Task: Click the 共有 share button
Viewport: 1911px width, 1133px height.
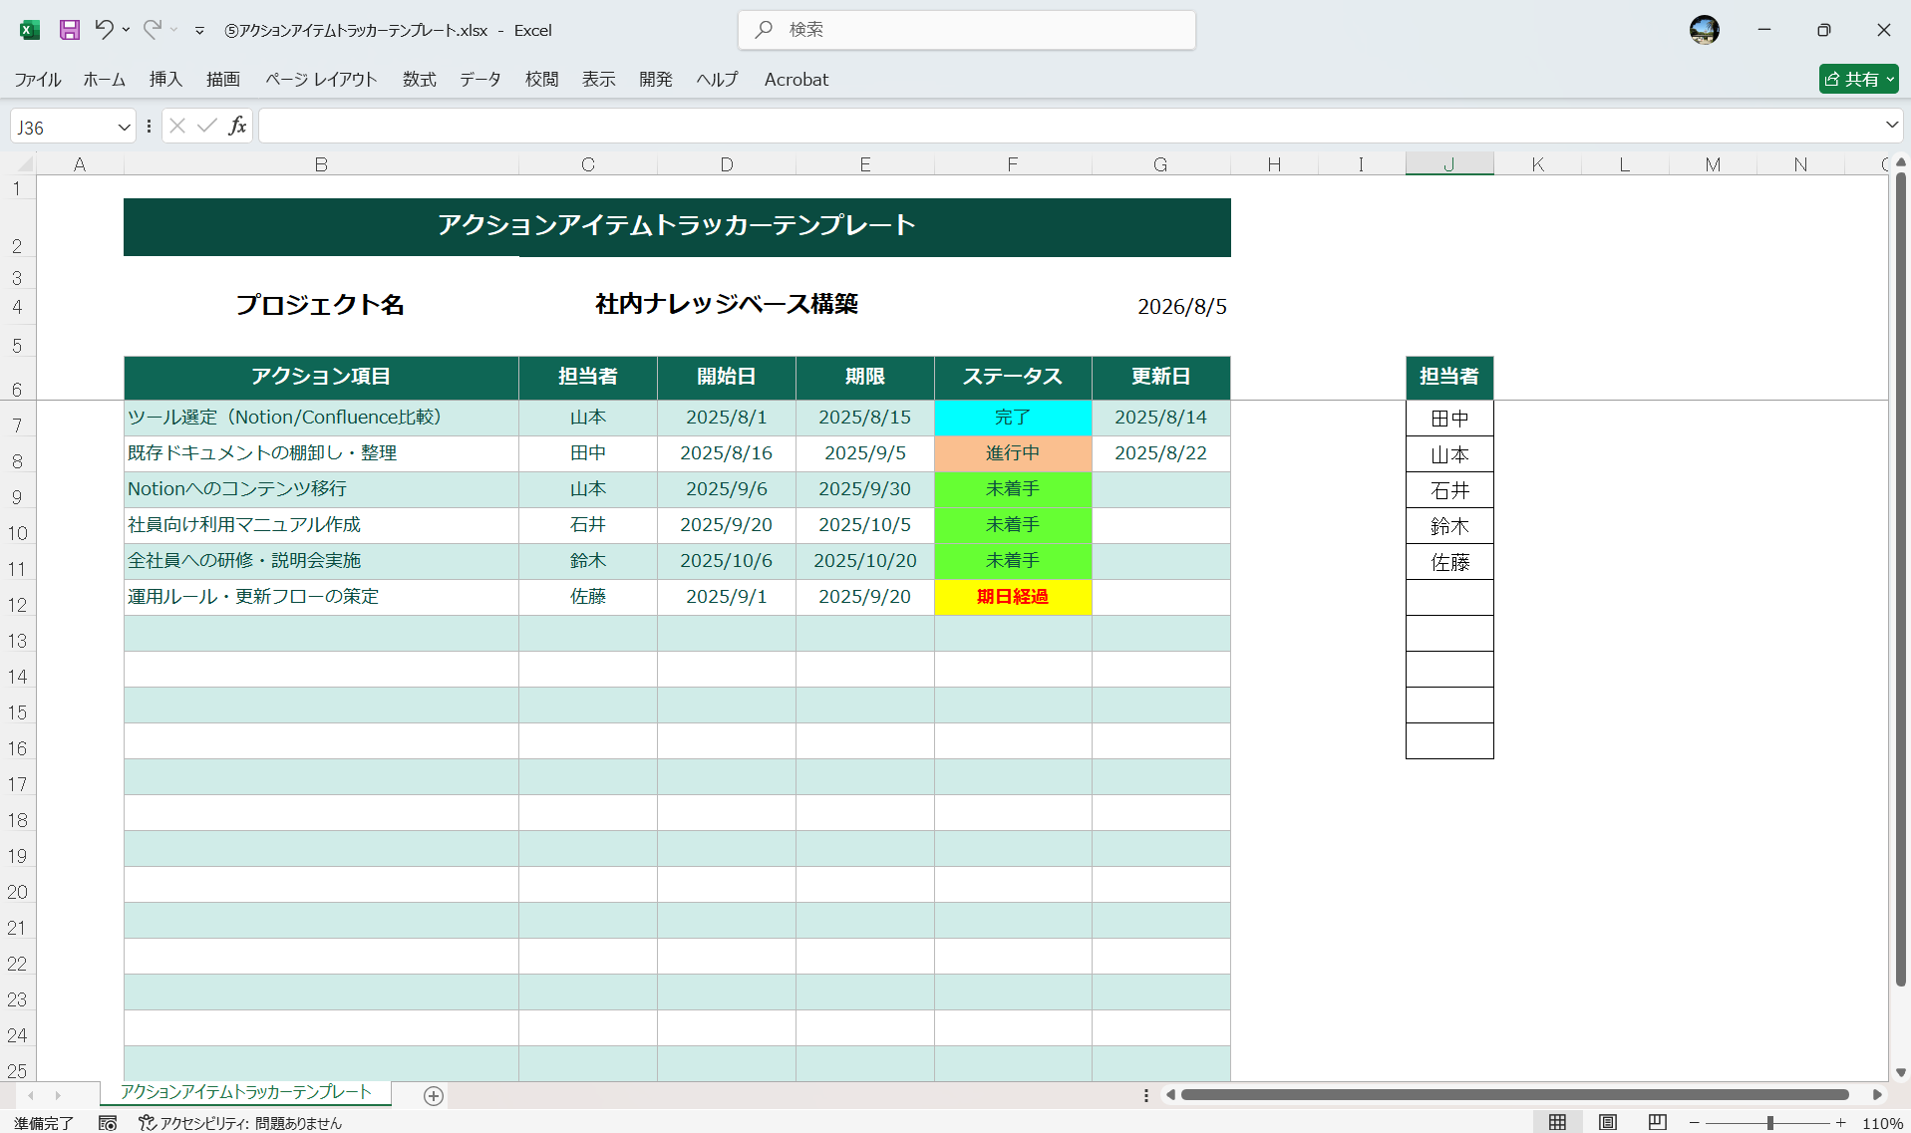Action: tap(1858, 79)
